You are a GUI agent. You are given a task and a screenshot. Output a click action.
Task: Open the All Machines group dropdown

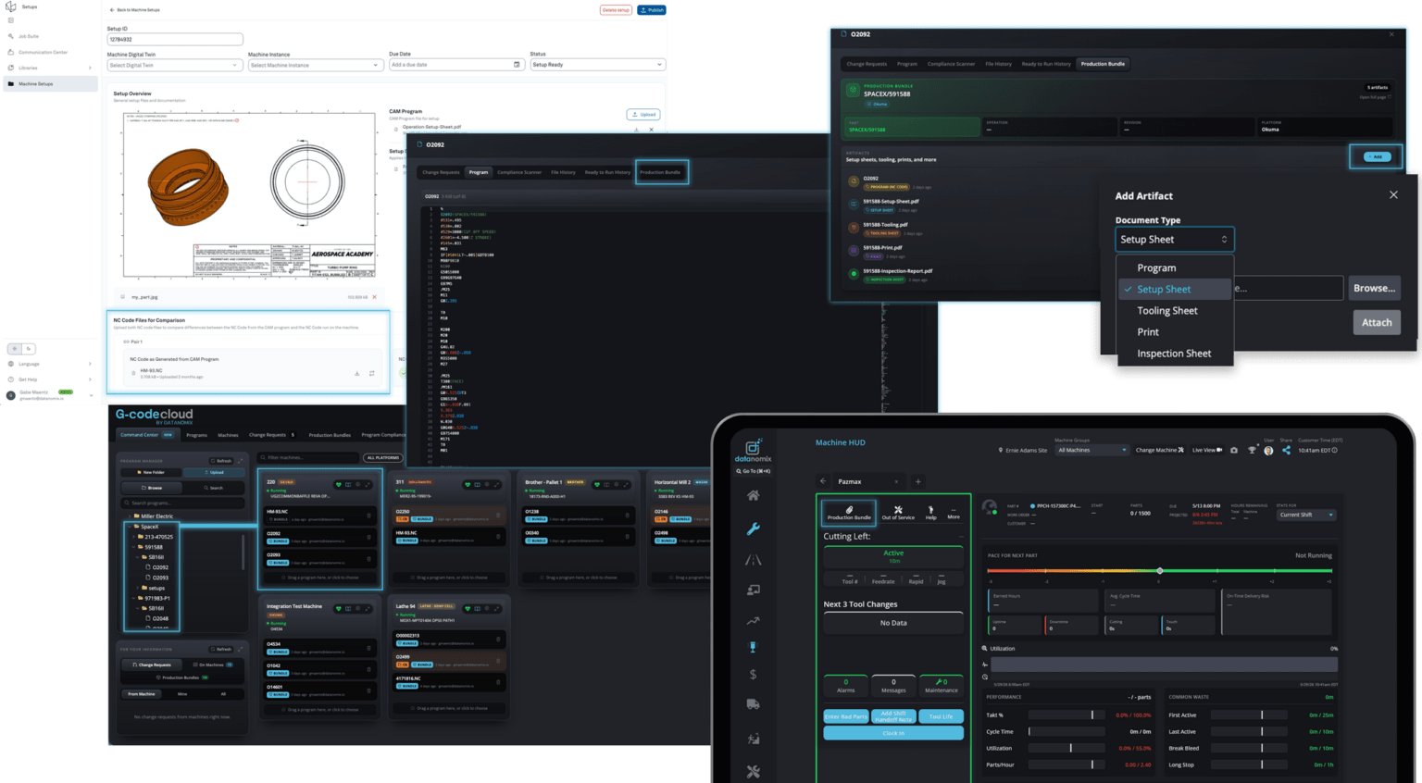point(1092,451)
